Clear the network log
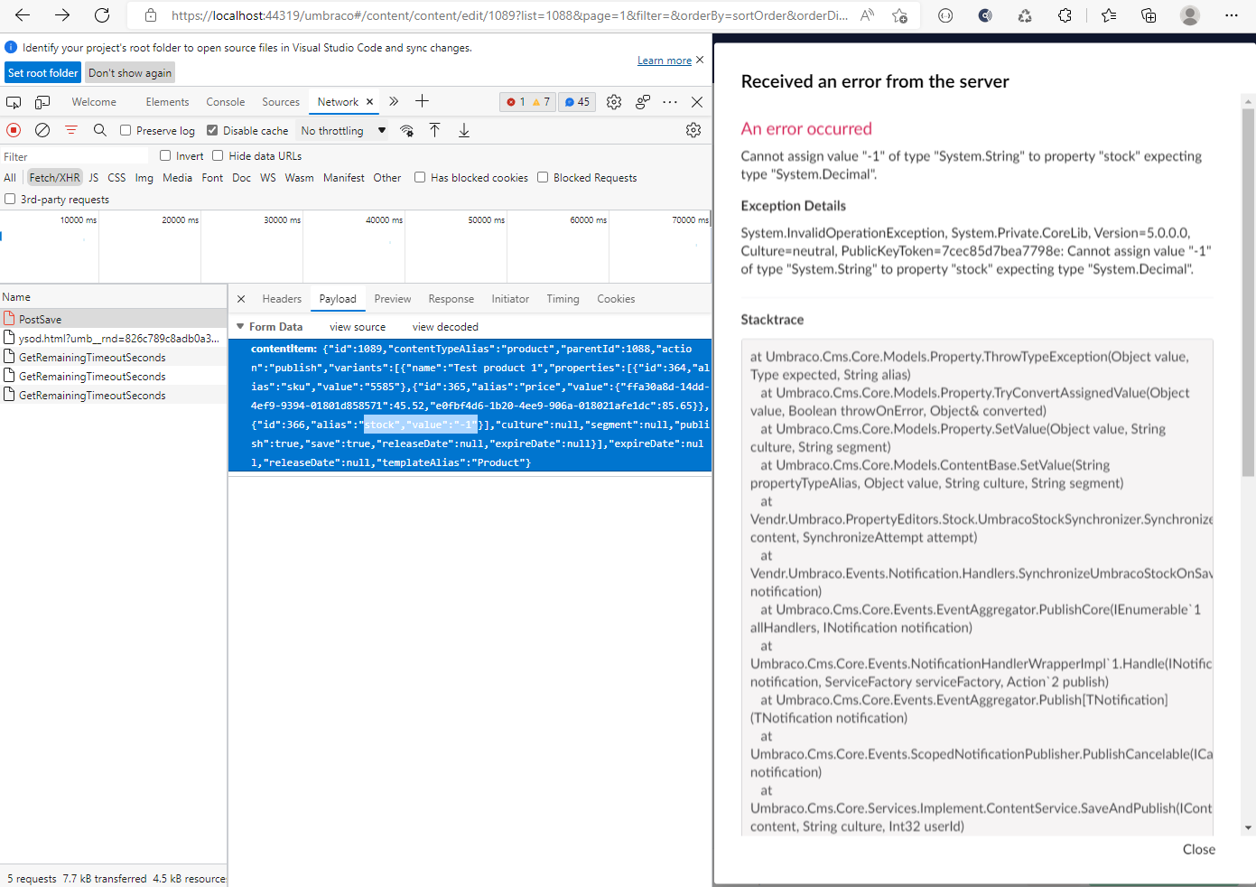1256x887 pixels. pos(42,130)
